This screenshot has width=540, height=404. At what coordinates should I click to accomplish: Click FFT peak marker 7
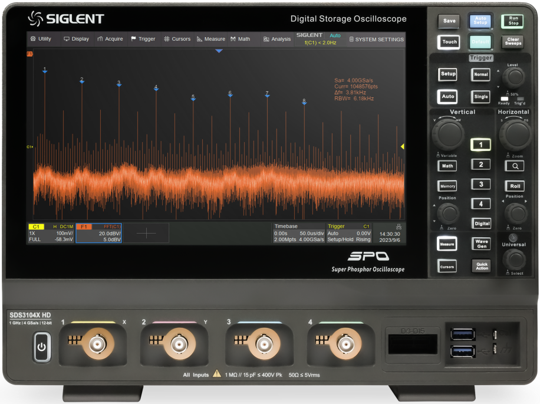[267, 94]
